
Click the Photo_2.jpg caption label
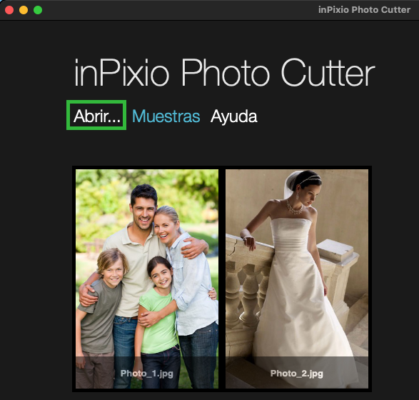coord(297,374)
